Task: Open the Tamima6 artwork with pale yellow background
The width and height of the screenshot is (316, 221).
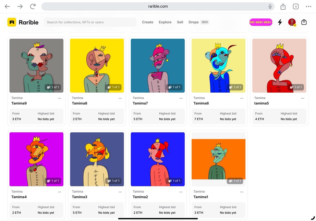Action: [x=219, y=66]
